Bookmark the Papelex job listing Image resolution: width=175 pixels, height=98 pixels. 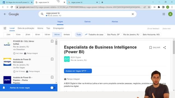pos(52,77)
